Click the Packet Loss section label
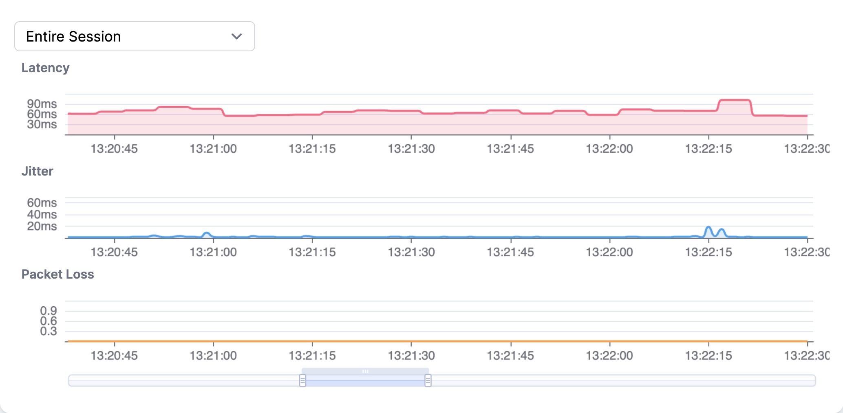 (x=57, y=274)
